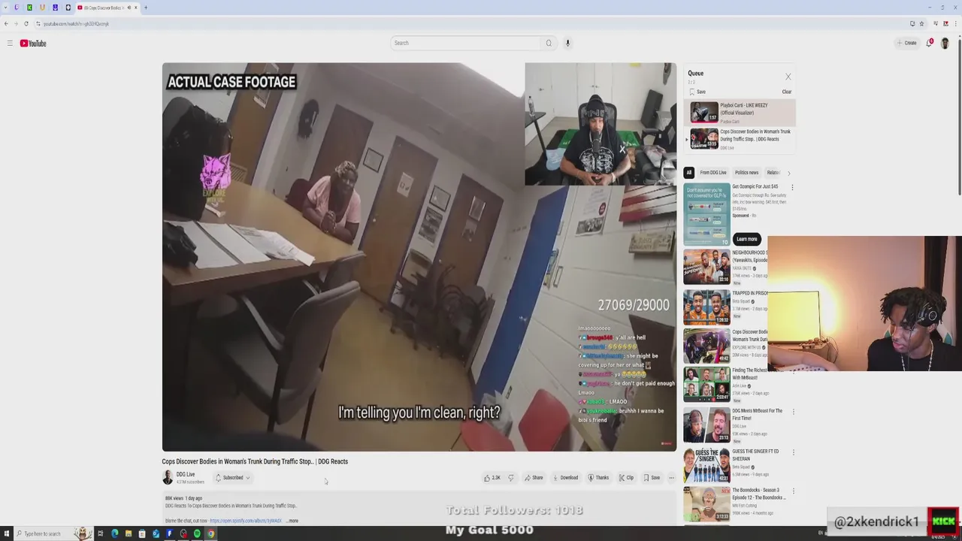Open Spotify from taskbar

197,533
